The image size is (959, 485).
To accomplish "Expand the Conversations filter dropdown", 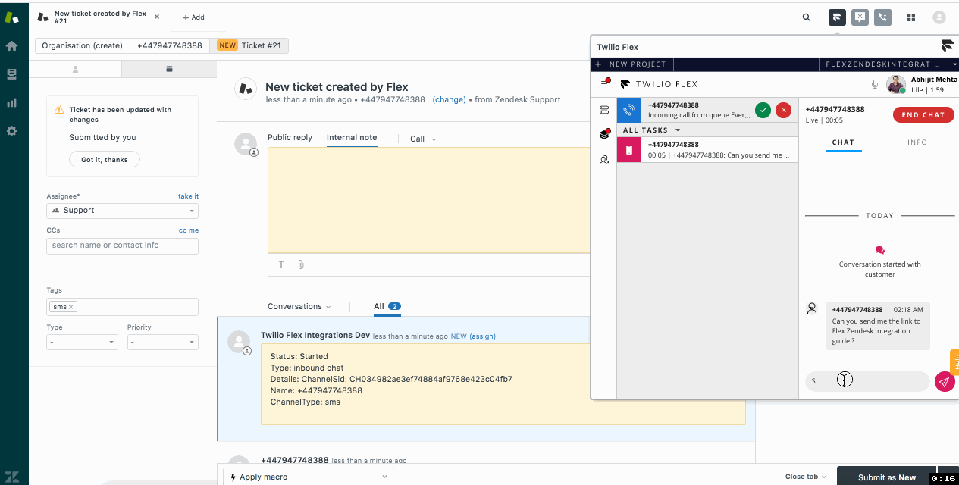I will pyautogui.click(x=299, y=306).
